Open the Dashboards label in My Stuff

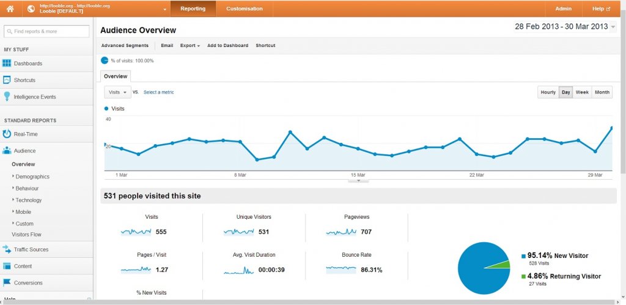(x=28, y=64)
